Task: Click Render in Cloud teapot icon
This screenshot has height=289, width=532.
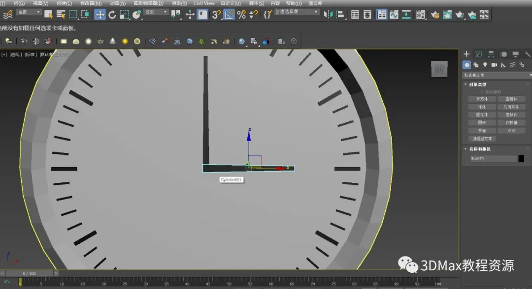Action: point(472,15)
